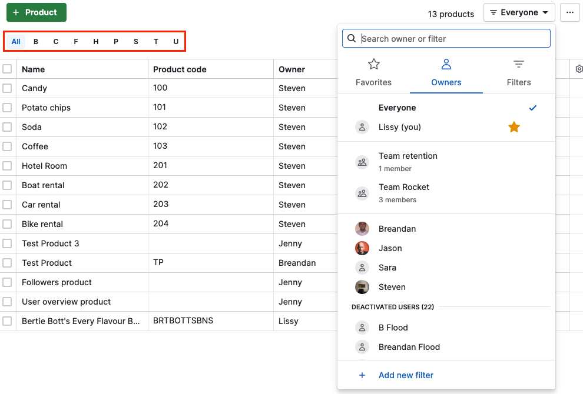Open table column settings via the gear icon
Viewport: 583px width, 394px height.
pyautogui.click(x=578, y=69)
